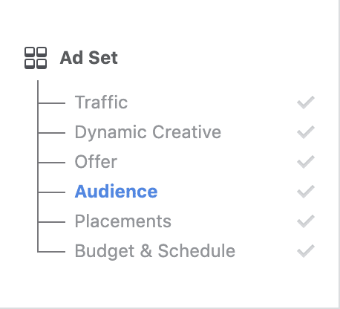Click the branch line before Placements
The width and height of the screenshot is (340, 309).
(51, 222)
